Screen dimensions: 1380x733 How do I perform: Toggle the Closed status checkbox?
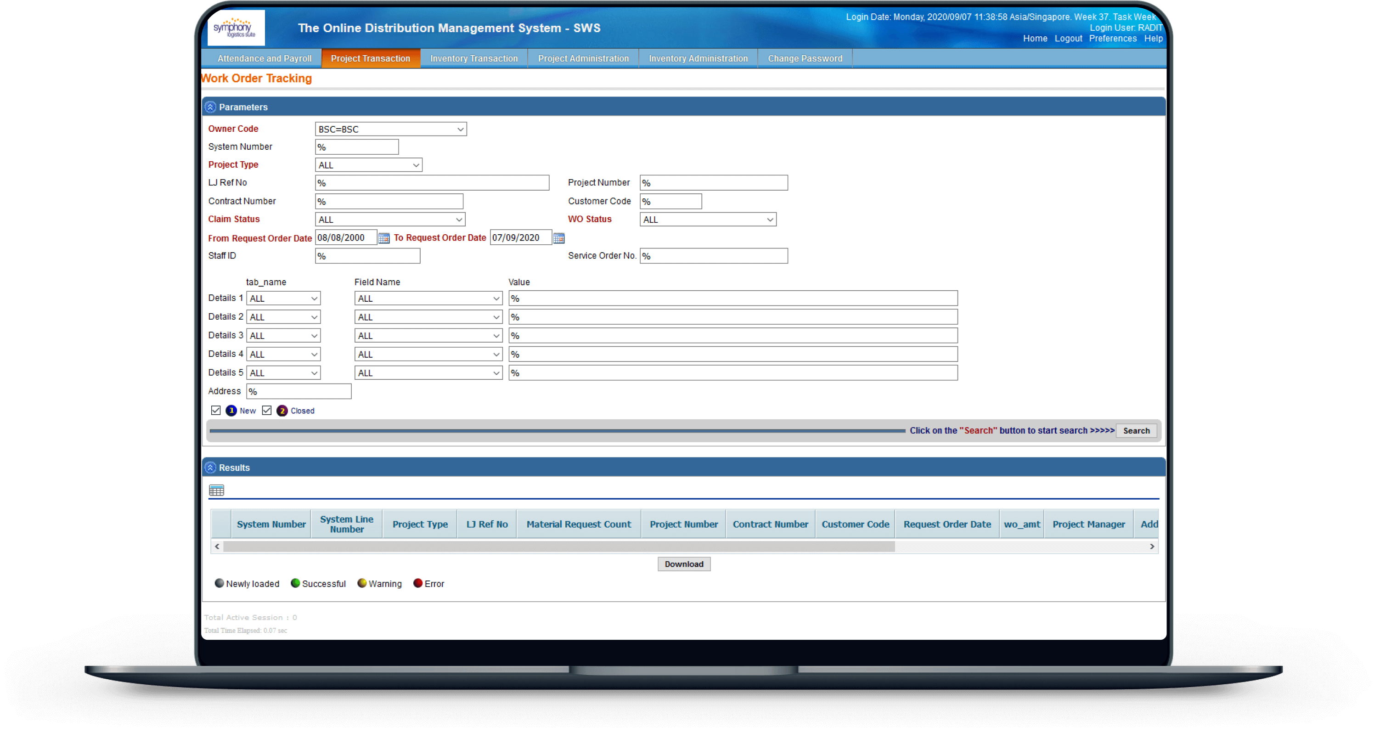click(x=267, y=411)
